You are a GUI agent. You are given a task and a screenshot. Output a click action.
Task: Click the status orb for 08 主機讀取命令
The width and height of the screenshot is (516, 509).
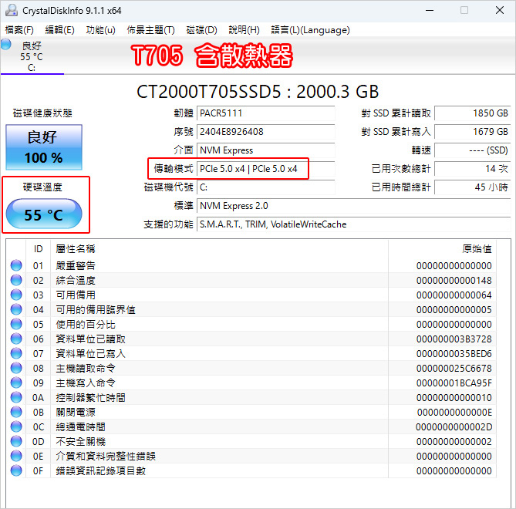click(x=16, y=368)
